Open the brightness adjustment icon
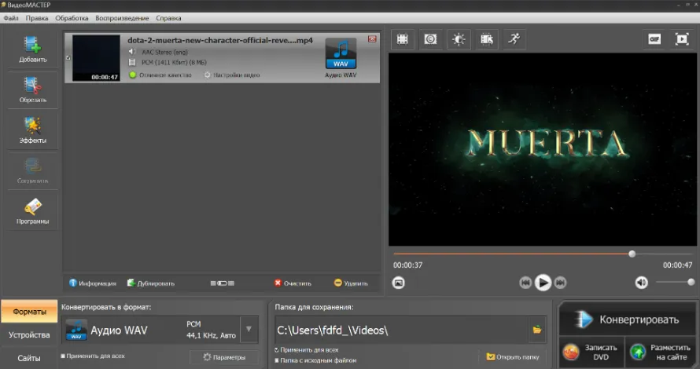This screenshot has height=369, width=700. pos(459,39)
